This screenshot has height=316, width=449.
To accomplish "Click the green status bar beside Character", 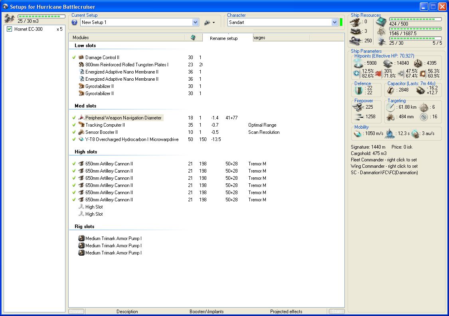I will pos(341,22).
